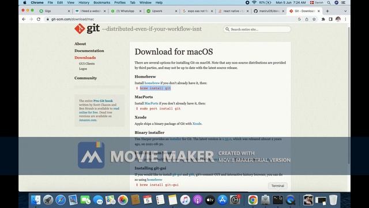
Task: Open Trash in the Dock
Action: (x=333, y=200)
